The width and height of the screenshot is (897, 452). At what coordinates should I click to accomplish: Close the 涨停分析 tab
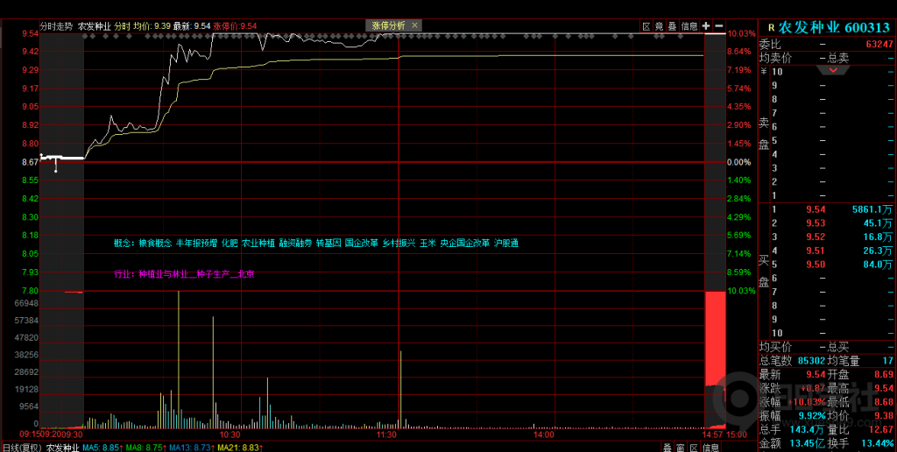[x=414, y=26]
